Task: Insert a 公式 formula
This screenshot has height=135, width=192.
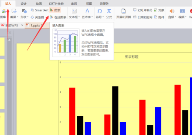Action: point(109,14)
